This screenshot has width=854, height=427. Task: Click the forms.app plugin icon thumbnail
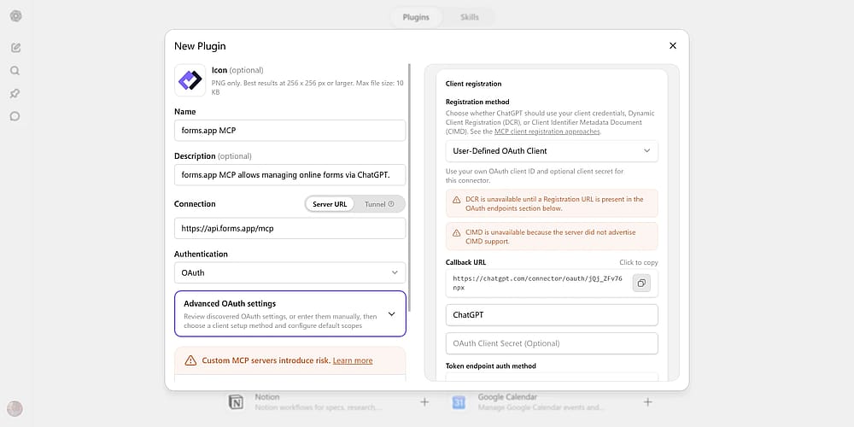pyautogui.click(x=190, y=80)
